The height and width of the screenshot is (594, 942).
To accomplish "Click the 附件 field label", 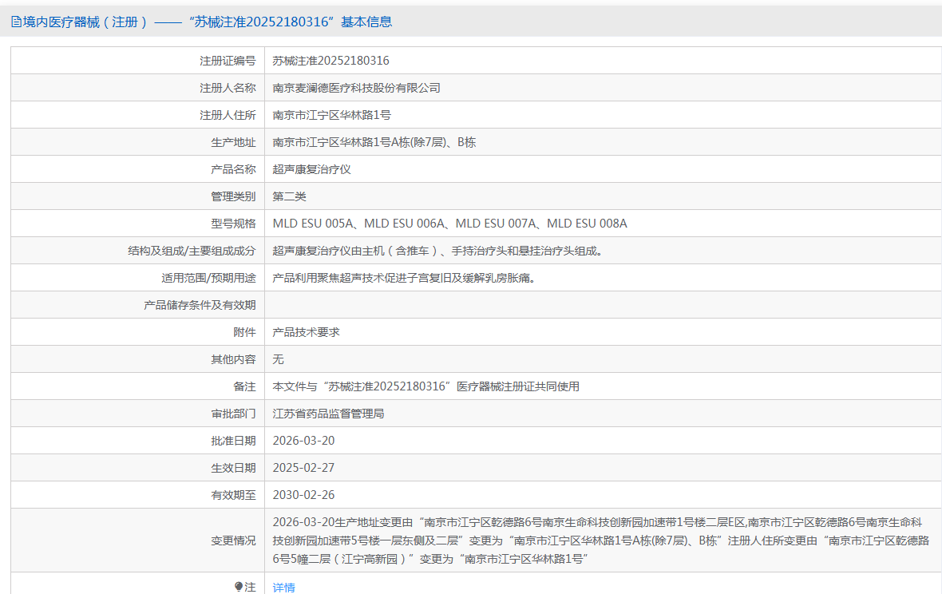I will coord(244,332).
